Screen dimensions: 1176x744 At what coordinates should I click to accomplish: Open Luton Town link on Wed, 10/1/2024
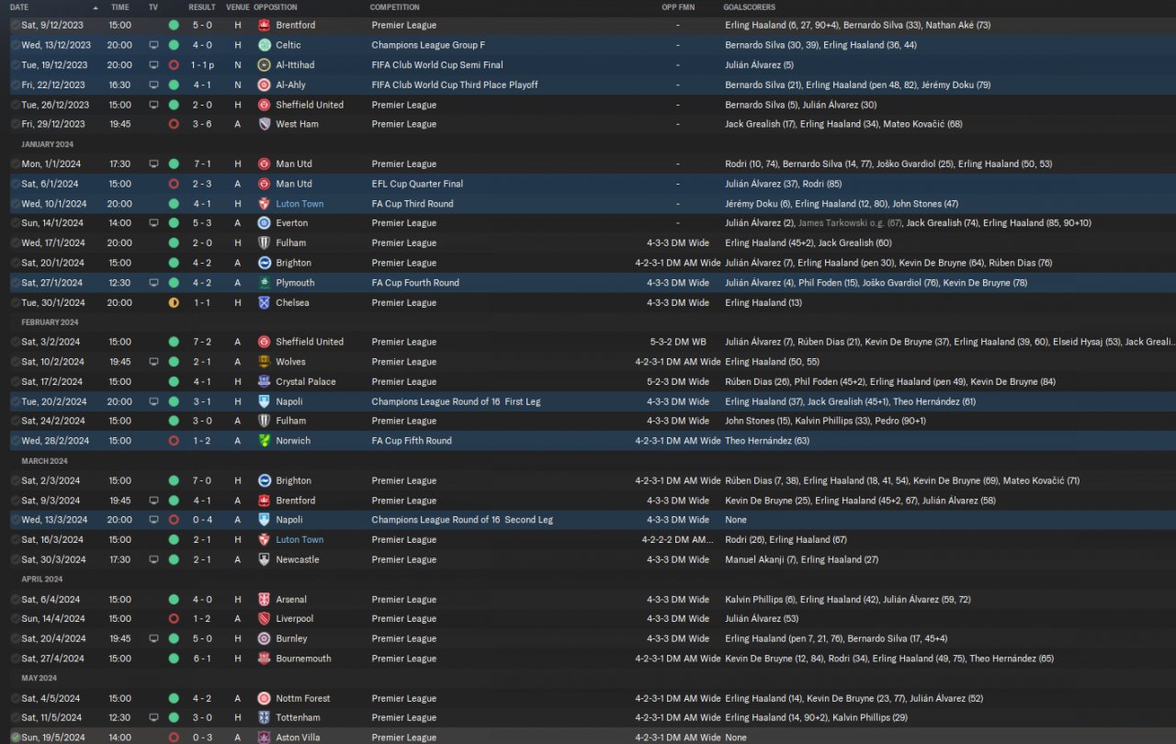tap(300, 204)
